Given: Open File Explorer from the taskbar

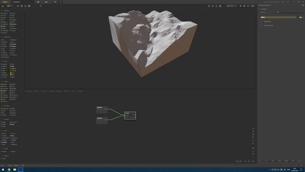Looking at the screenshot, I should click(15, 170).
